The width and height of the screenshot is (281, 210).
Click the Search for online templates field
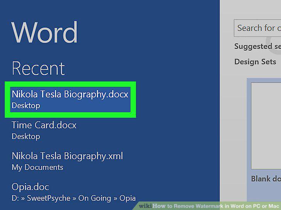pyautogui.click(x=257, y=28)
